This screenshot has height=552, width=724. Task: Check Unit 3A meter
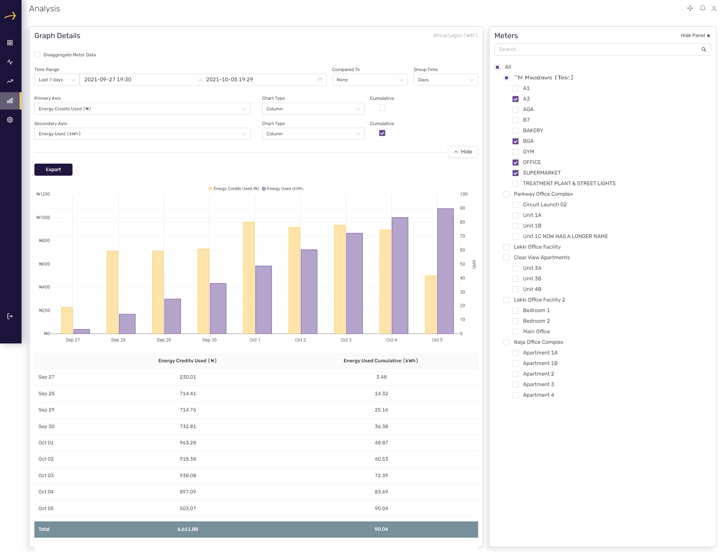pyautogui.click(x=516, y=268)
